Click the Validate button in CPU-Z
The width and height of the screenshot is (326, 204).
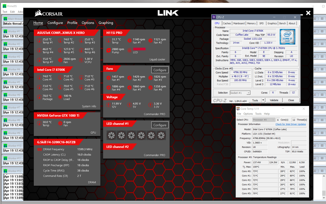(x=274, y=100)
